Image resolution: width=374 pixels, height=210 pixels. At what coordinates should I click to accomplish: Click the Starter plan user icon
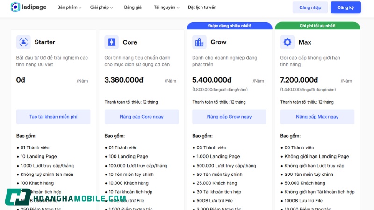(23, 42)
